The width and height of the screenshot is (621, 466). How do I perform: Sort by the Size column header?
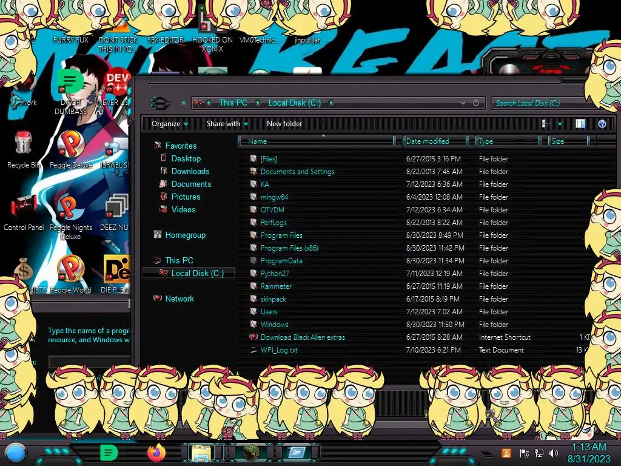pyautogui.click(x=568, y=141)
